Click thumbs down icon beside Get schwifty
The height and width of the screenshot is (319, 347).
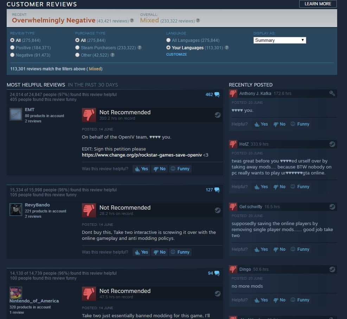point(233,207)
